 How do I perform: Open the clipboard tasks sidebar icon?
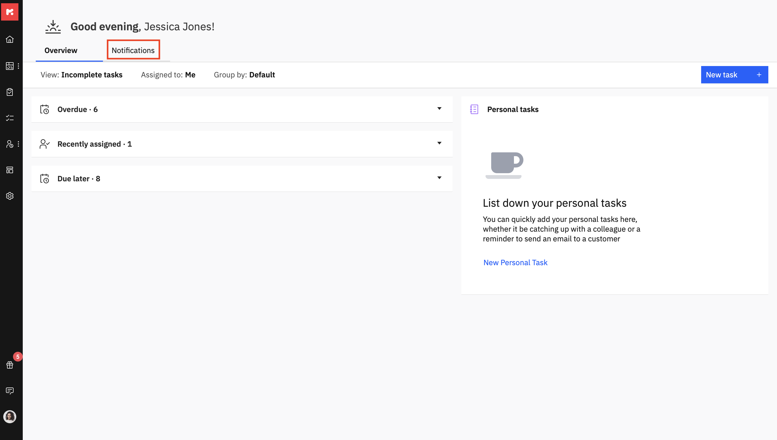(10, 92)
